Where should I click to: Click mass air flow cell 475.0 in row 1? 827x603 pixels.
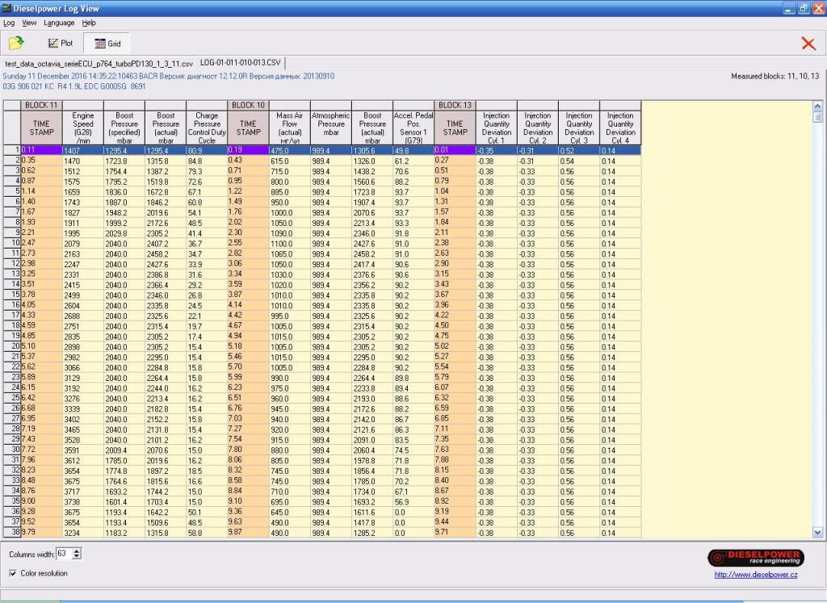click(x=289, y=150)
